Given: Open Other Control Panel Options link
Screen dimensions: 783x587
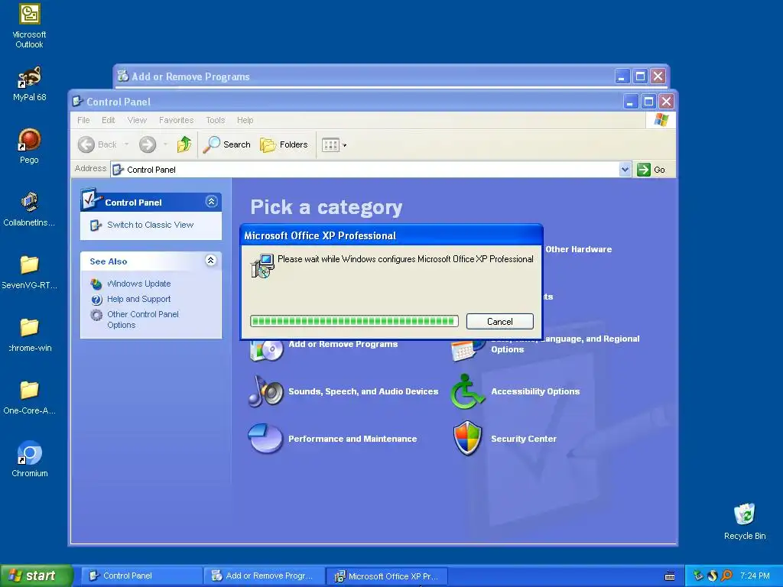Looking at the screenshot, I should coord(143,319).
